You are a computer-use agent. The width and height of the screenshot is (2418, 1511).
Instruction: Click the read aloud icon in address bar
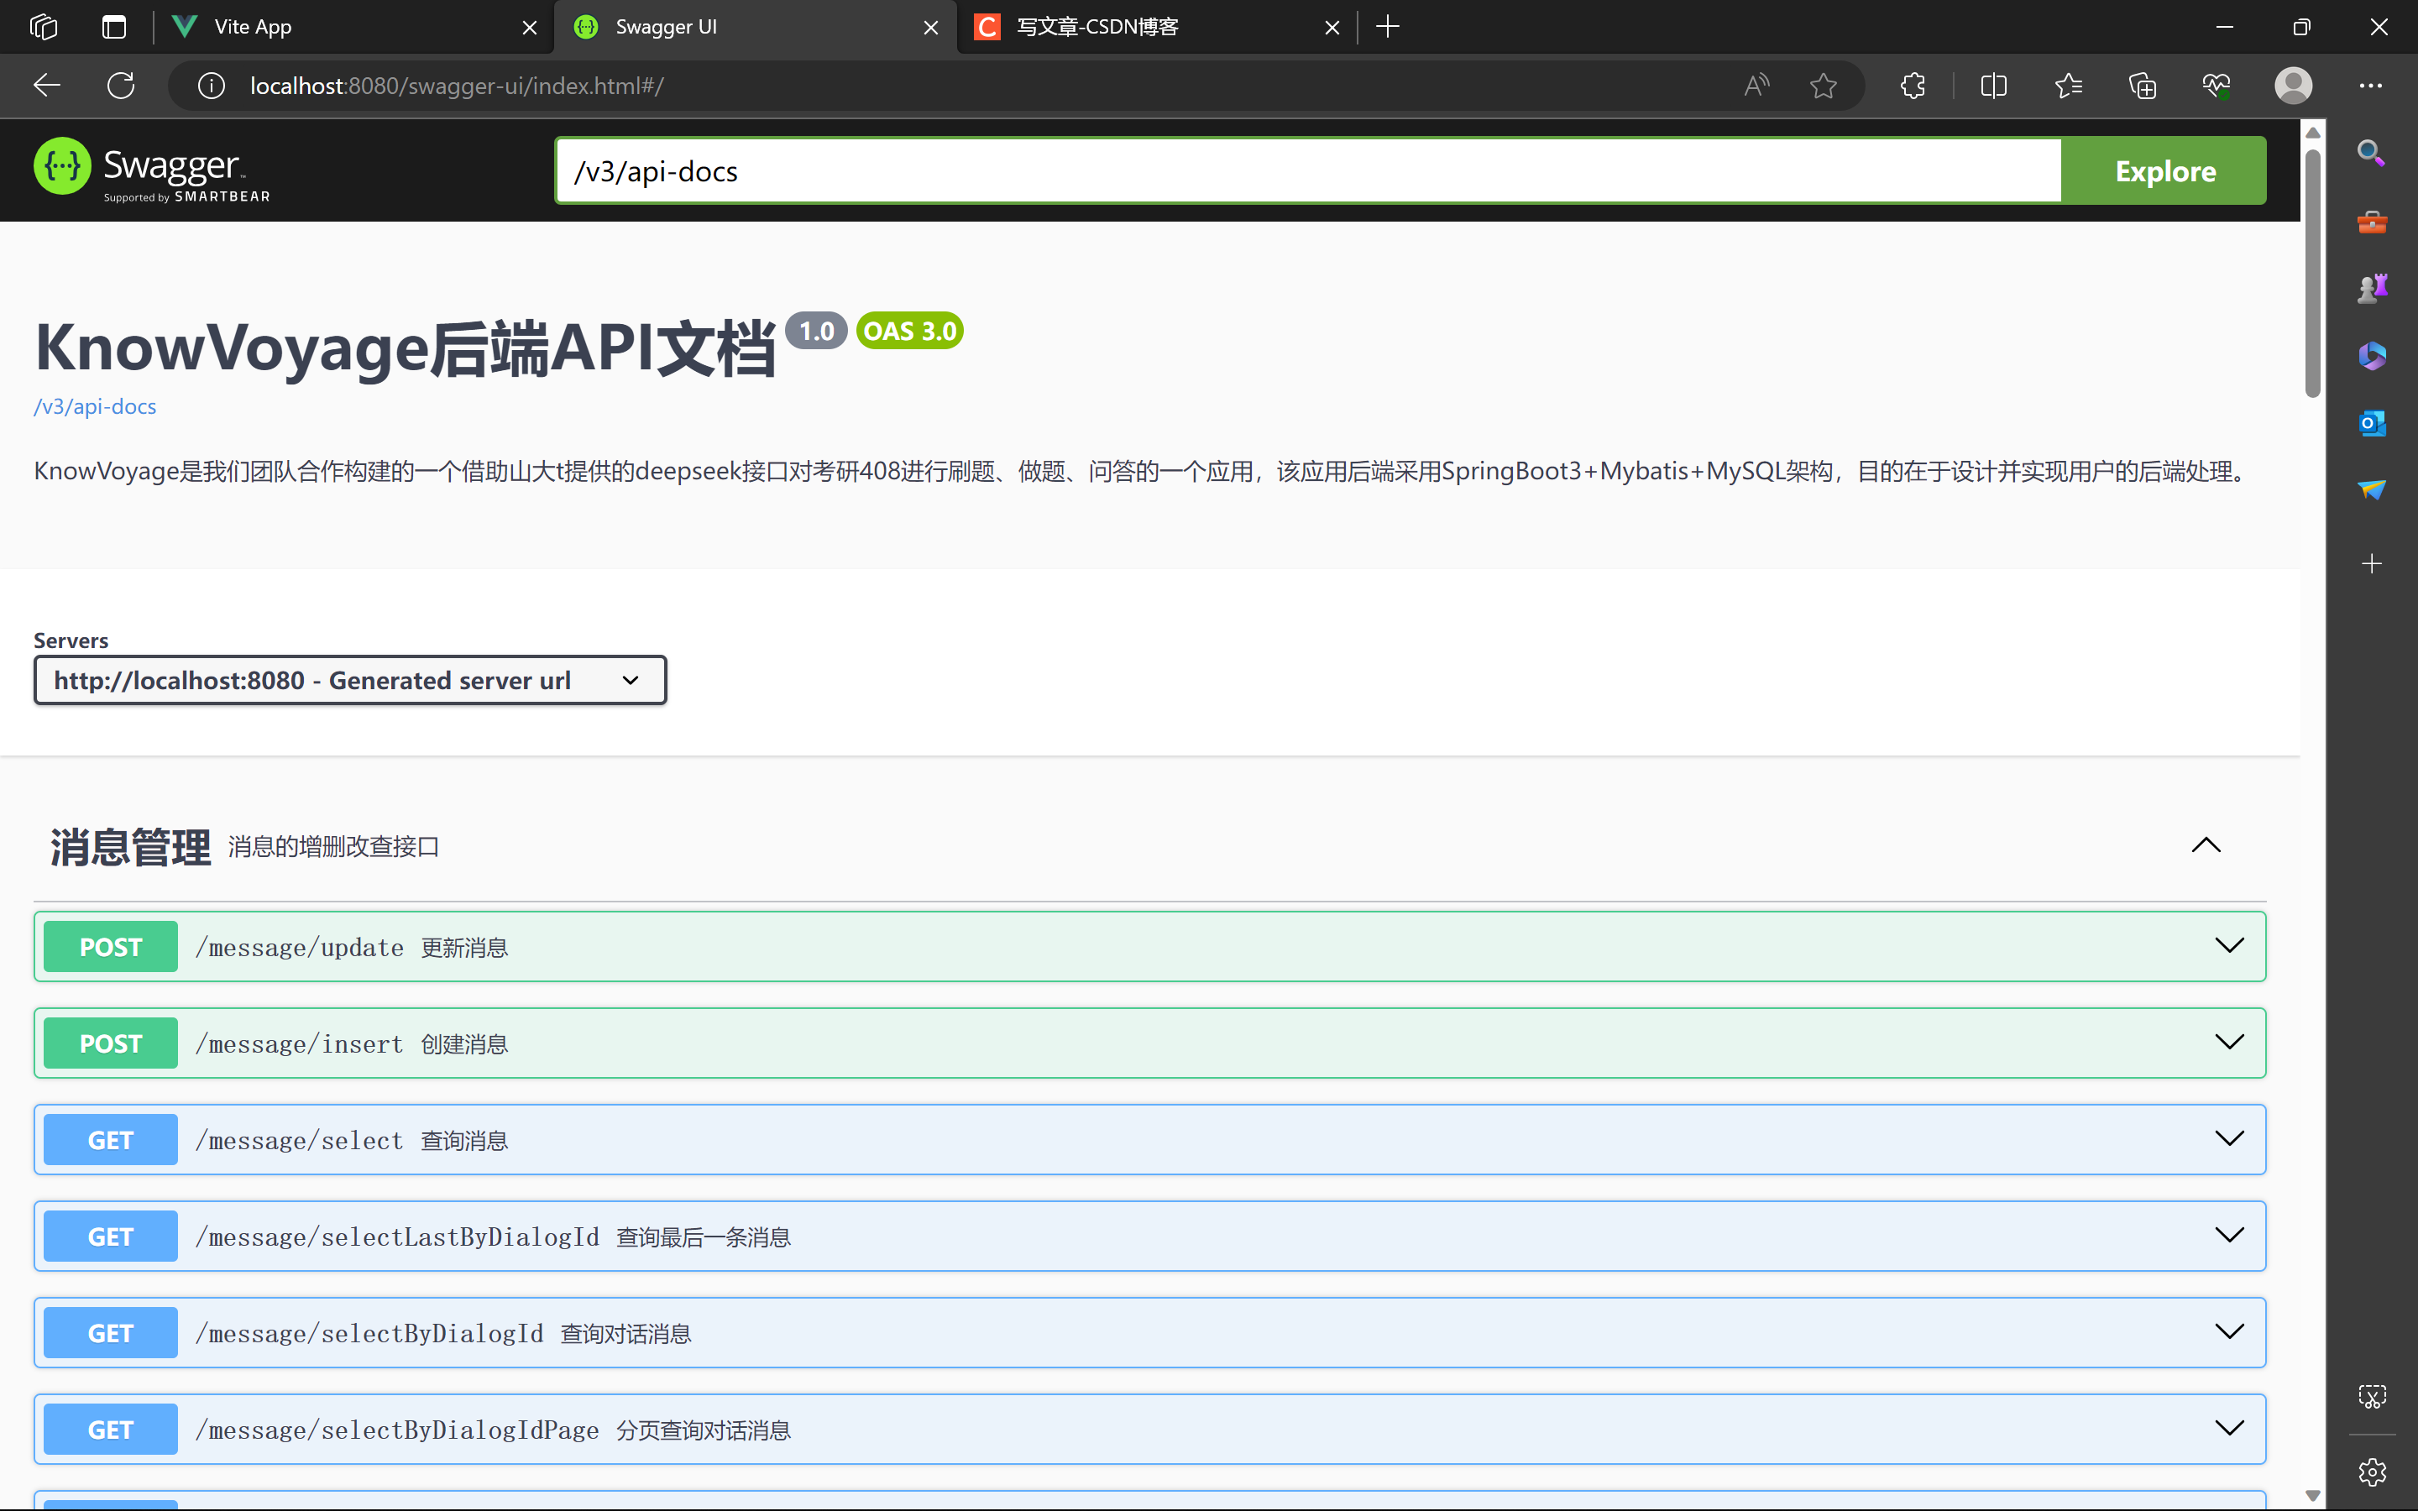point(1756,86)
